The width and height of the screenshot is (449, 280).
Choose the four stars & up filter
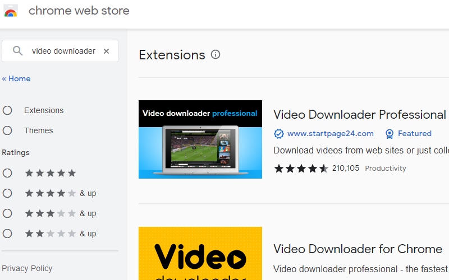[7, 193]
